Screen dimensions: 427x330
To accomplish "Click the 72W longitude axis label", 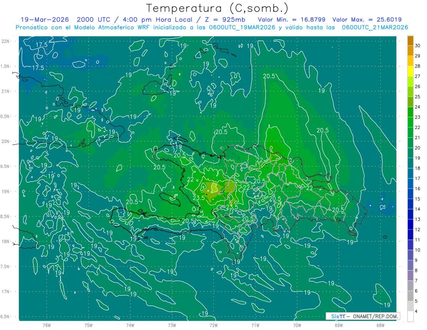I will [213, 325].
